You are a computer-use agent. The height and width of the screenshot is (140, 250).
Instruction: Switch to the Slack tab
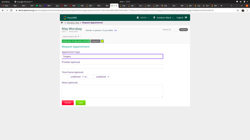pos(164,6)
